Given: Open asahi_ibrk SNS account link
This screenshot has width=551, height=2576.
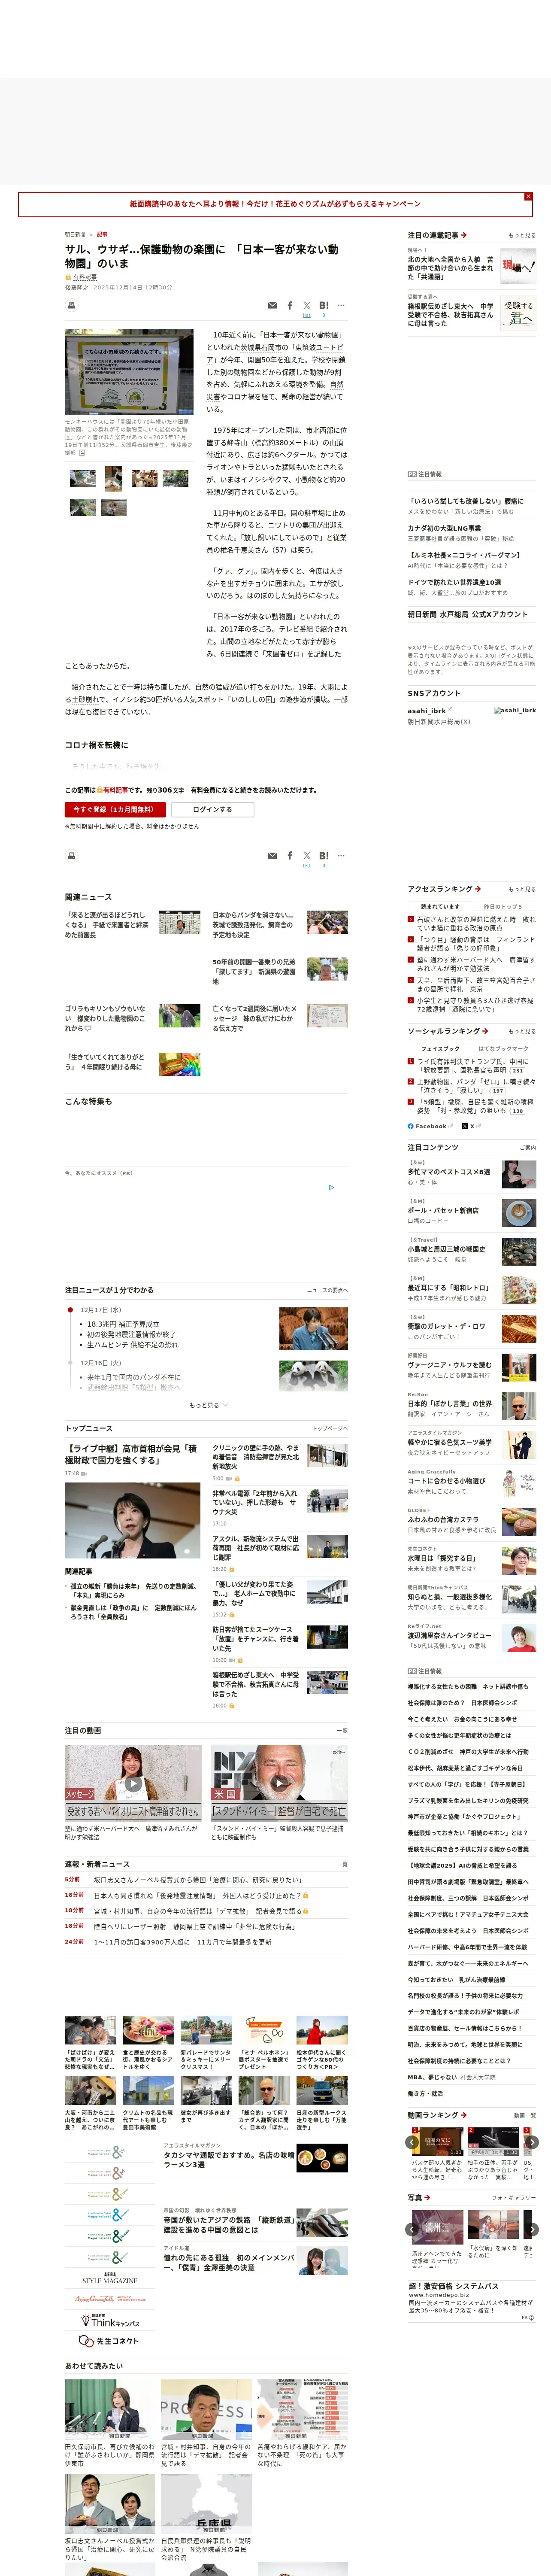Looking at the screenshot, I should coord(427,710).
